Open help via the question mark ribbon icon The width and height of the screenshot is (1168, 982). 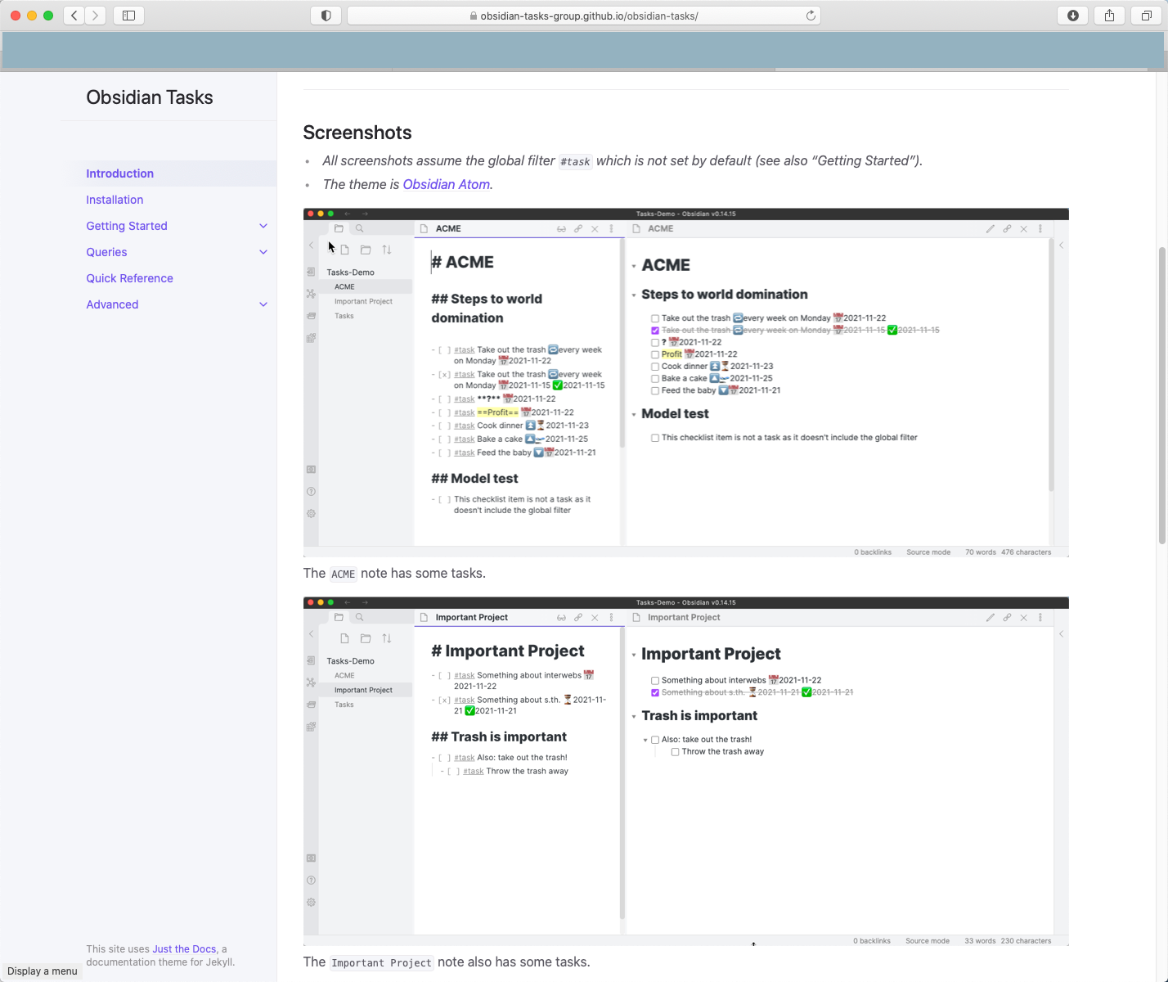tap(311, 491)
